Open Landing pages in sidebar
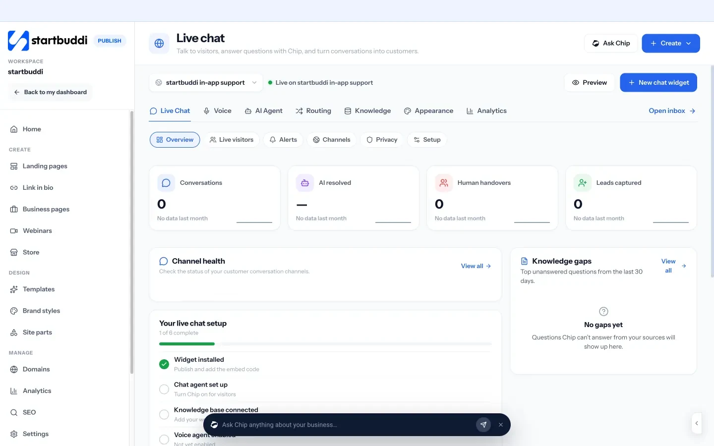The height and width of the screenshot is (446, 714). pyautogui.click(x=64, y=166)
